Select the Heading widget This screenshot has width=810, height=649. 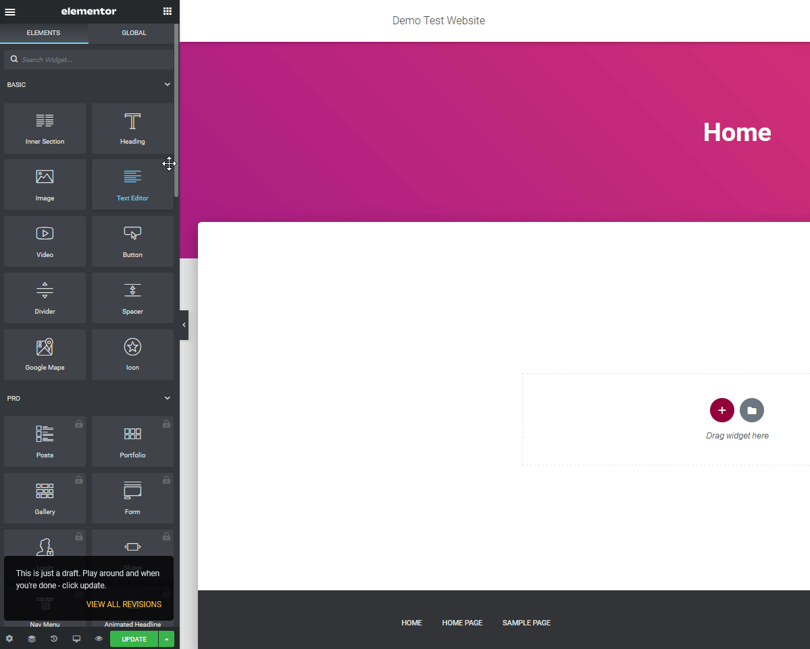coord(133,128)
